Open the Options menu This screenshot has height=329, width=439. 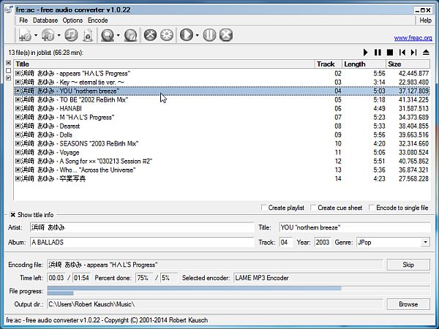[x=72, y=20]
